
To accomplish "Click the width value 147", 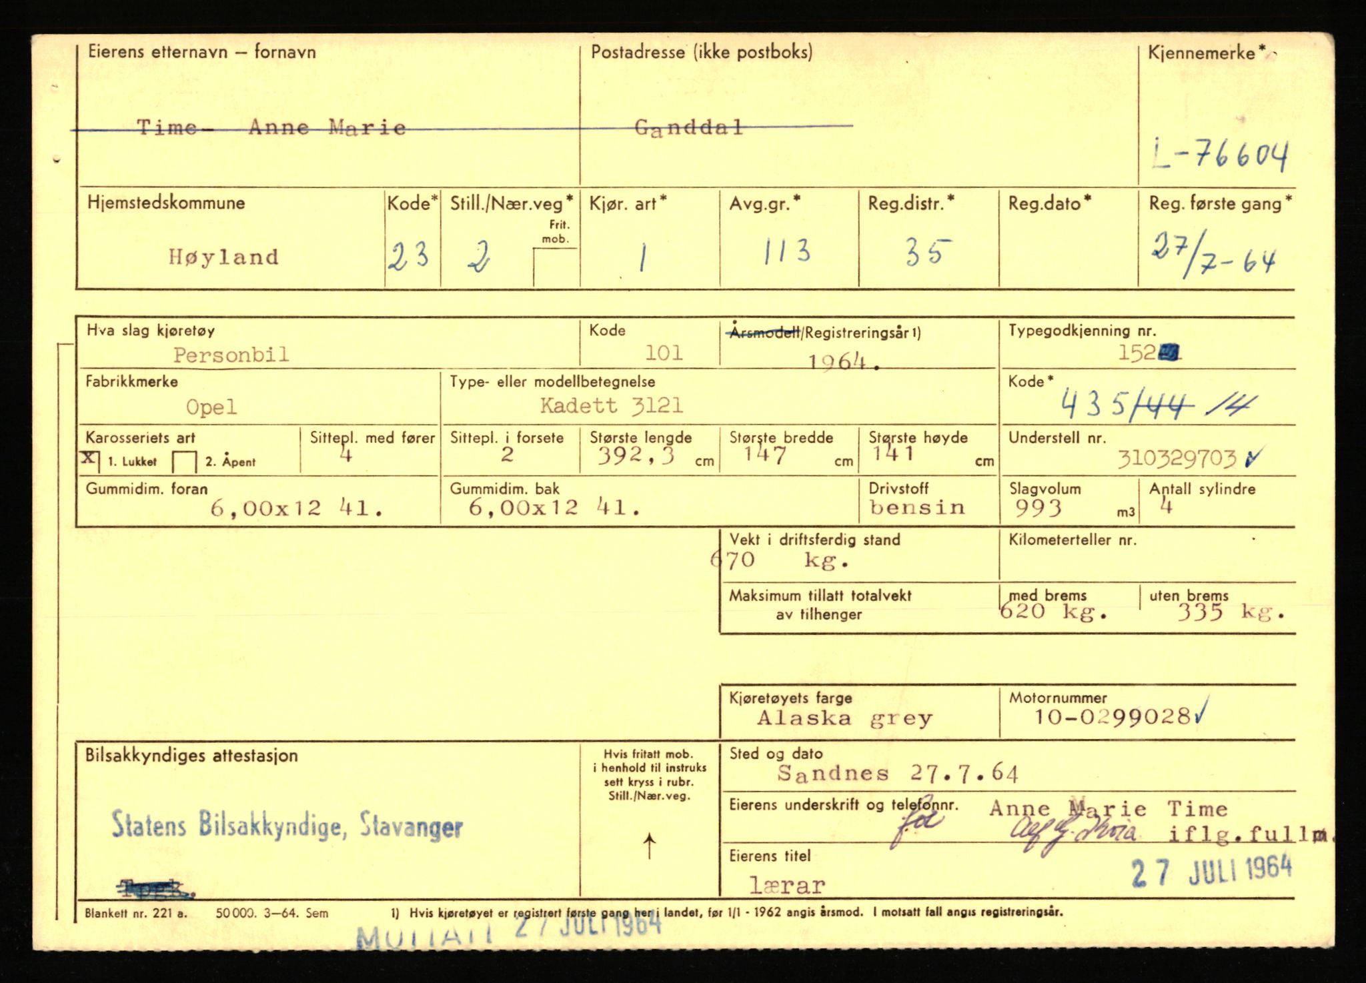I will [766, 455].
